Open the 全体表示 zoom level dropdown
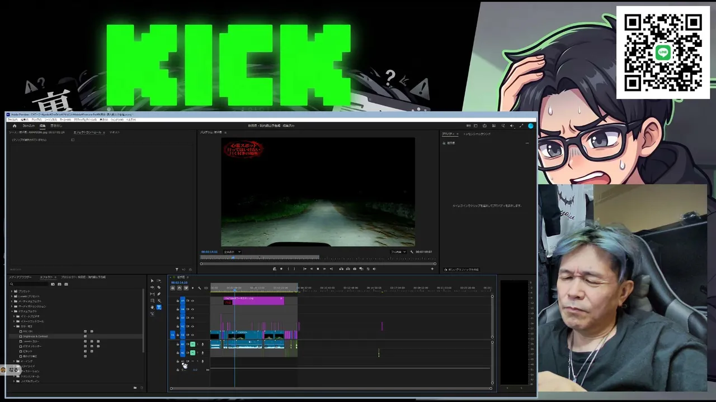The image size is (716, 402). point(232,252)
